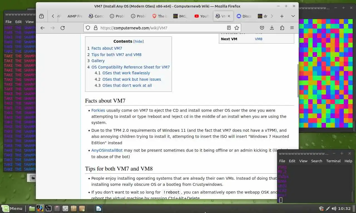Go forward one page in Firefox
This screenshot has height=213, width=356.
53,28
